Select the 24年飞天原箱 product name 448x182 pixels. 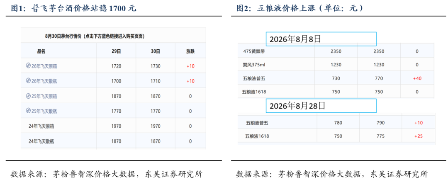[41, 126]
